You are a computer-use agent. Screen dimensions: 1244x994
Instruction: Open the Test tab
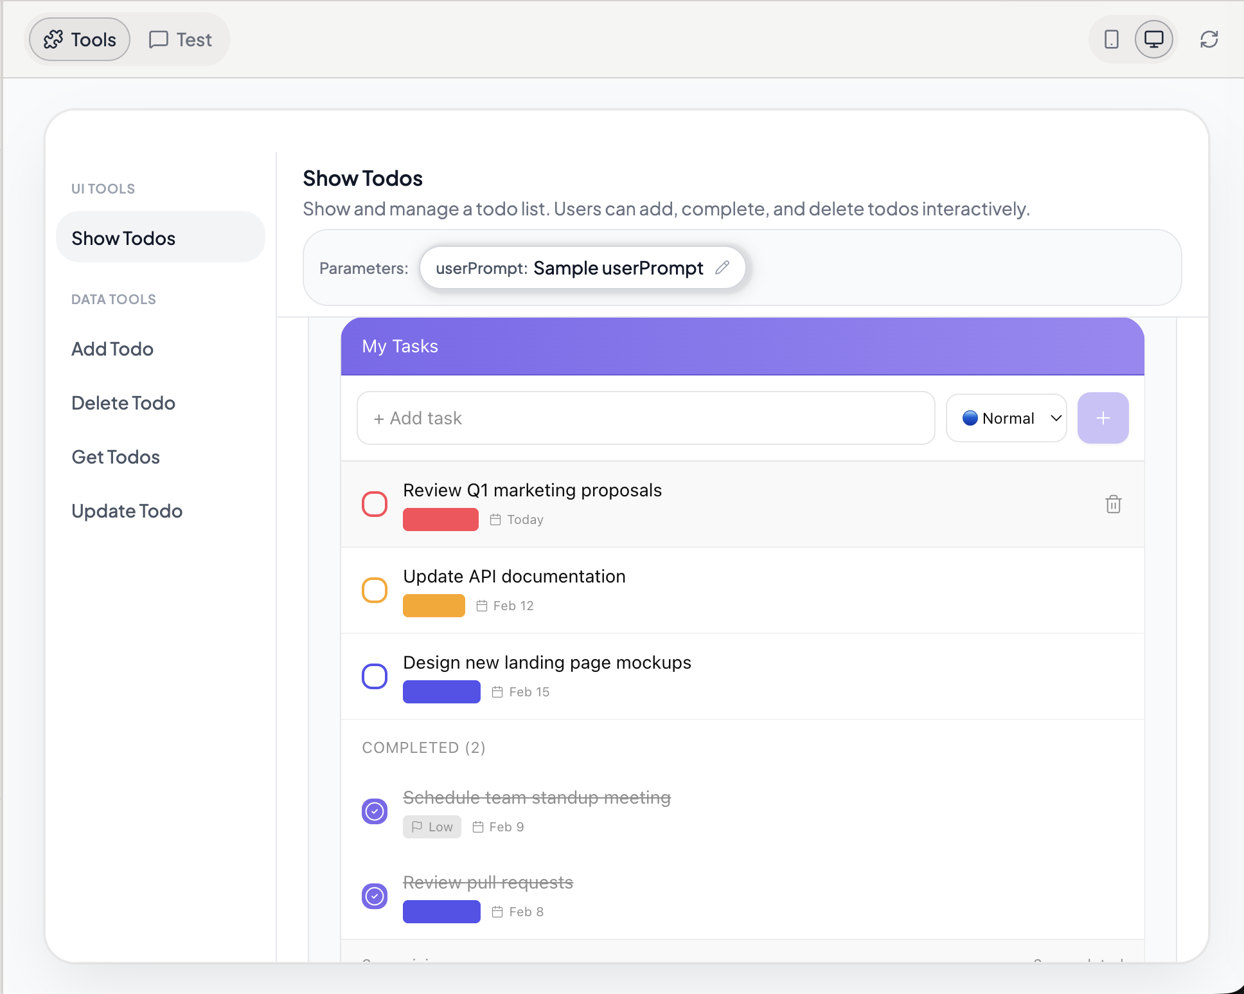click(x=181, y=39)
